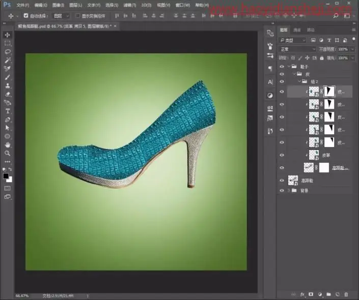Select the Magic Wand tool
This screenshot has width=359, height=300.
(x=7, y=60)
